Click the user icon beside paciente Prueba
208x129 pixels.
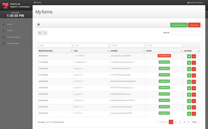click(188, 3)
